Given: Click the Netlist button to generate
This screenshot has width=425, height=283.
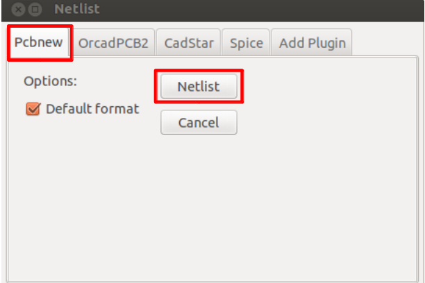Looking at the screenshot, I should (199, 87).
